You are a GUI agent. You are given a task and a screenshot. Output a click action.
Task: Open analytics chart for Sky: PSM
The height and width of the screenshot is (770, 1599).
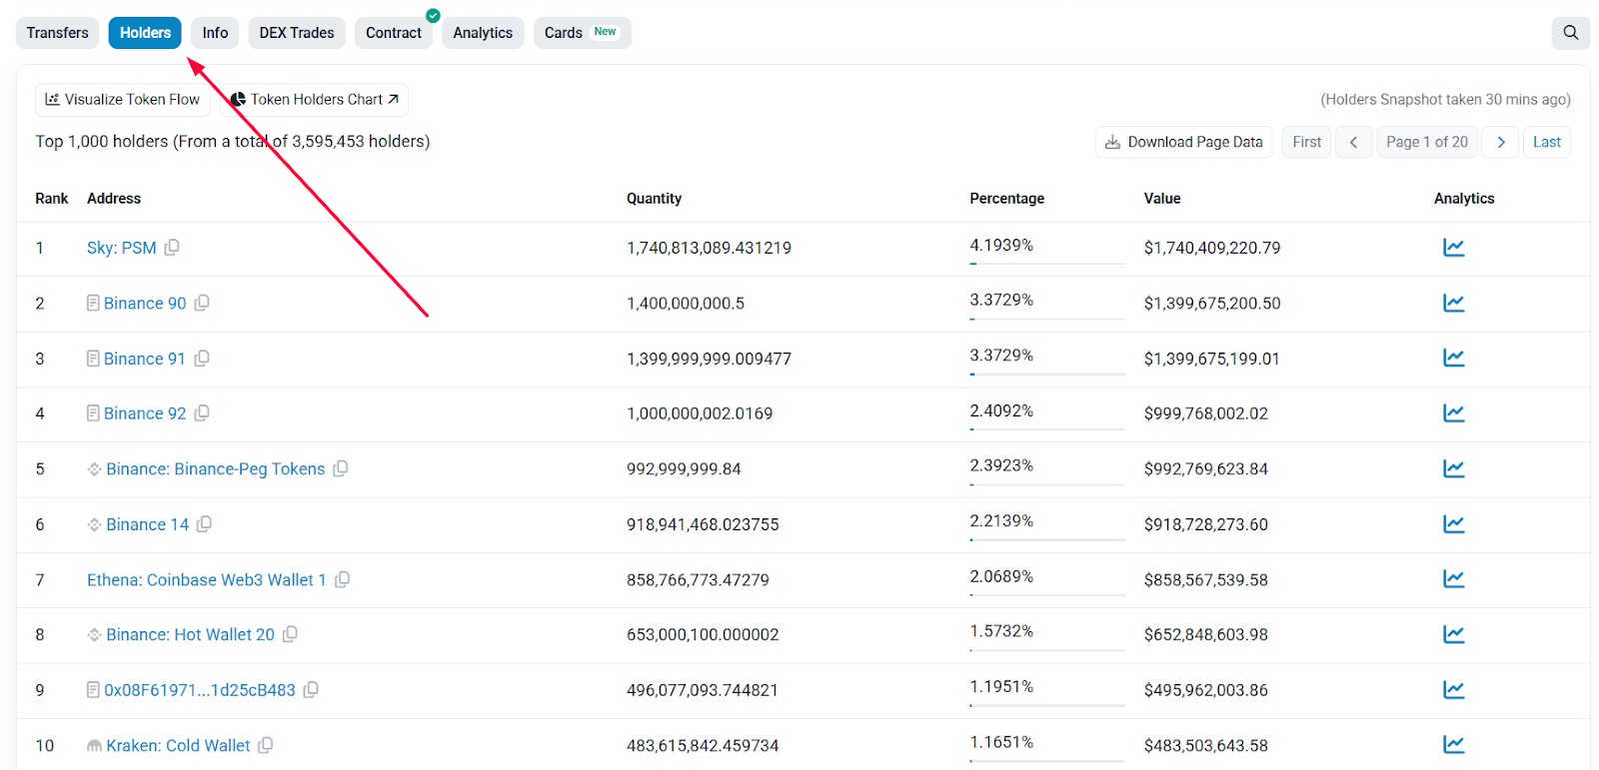pos(1453,247)
